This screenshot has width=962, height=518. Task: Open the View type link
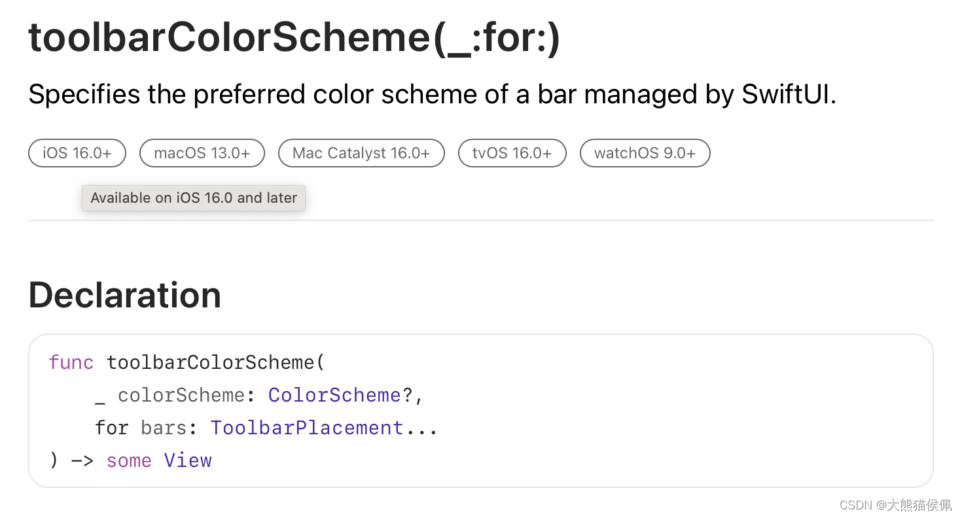(x=188, y=460)
